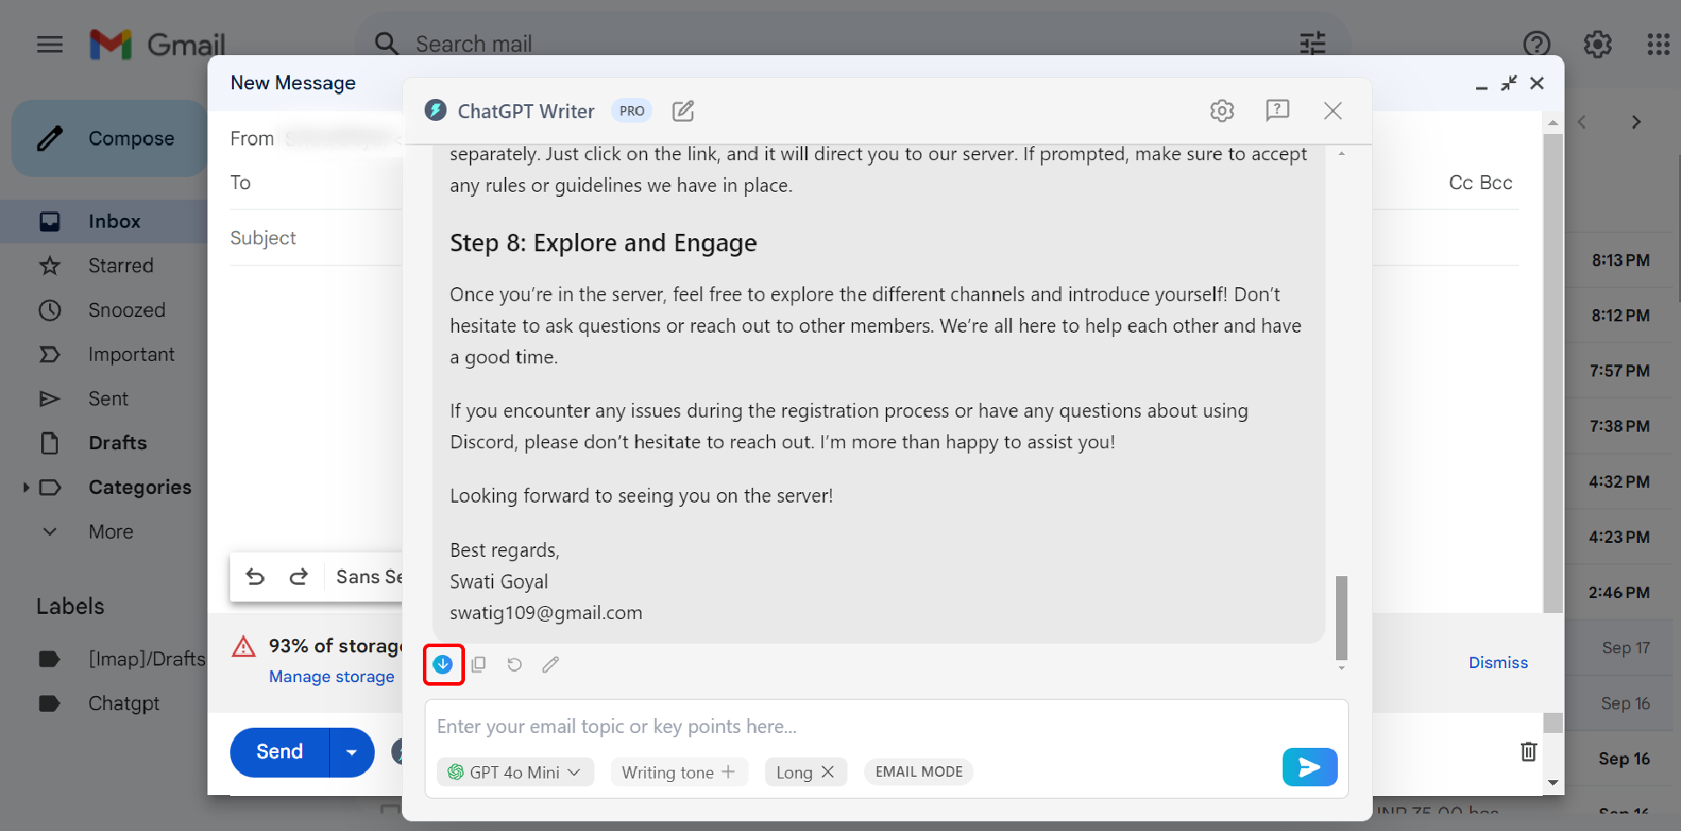This screenshot has height=831, width=1681.
Task: Click swatig109@gmail.com in the response
Action: click(x=546, y=613)
